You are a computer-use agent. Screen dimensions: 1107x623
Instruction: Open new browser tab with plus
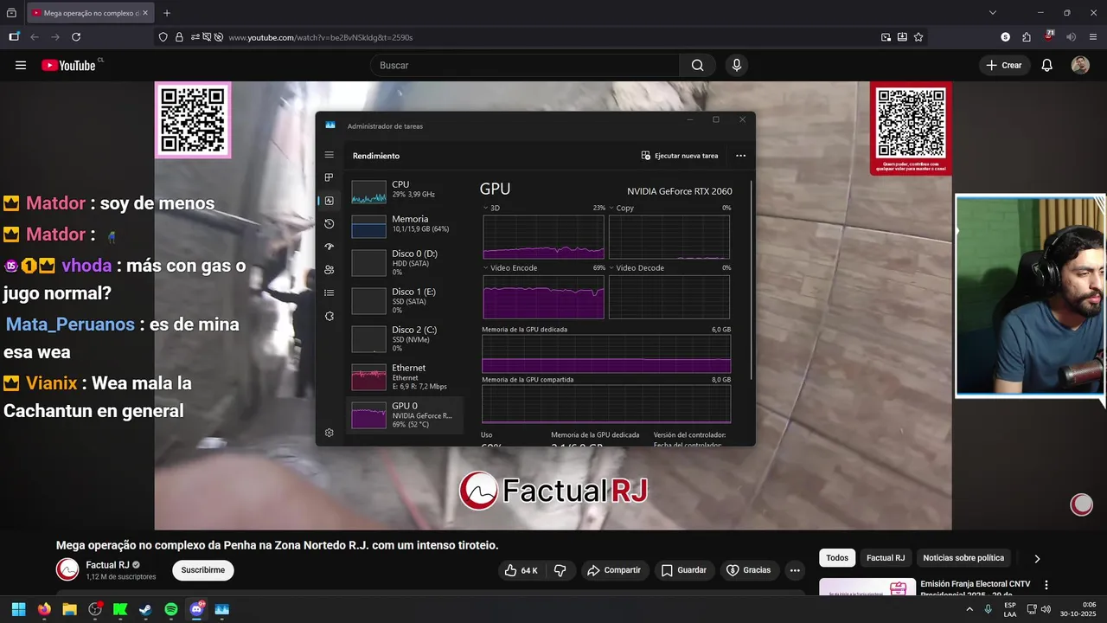(167, 13)
